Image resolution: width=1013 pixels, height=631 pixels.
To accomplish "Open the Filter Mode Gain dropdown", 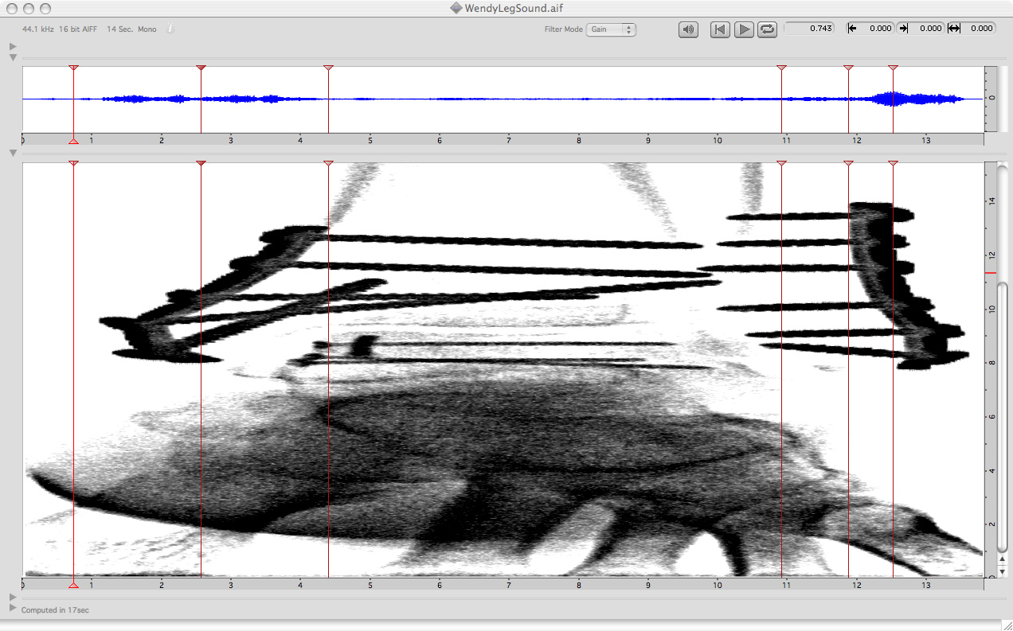I will pos(611,29).
